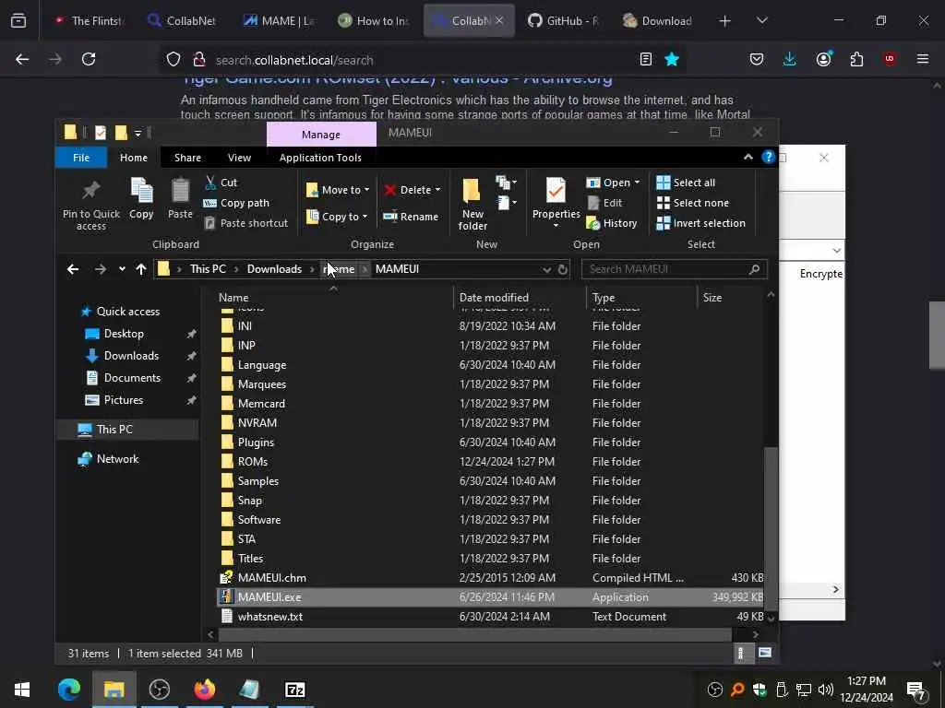Switch to the Share ribbon tab

187,158
